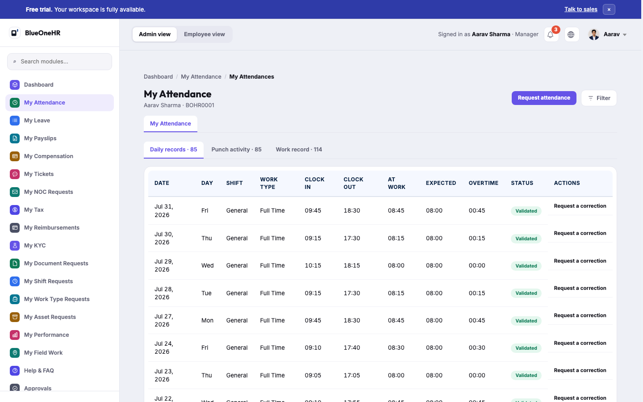The image size is (643, 402).
Task: Open notifications bell with 3 alerts
Action: click(551, 34)
